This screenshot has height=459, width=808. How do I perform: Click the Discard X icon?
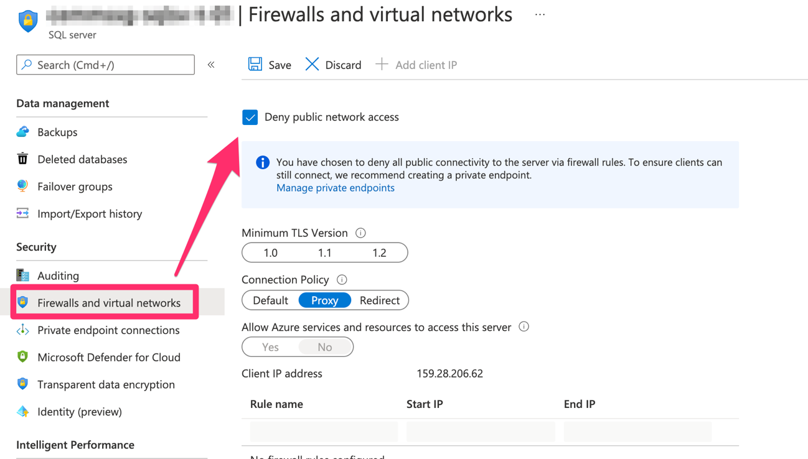click(312, 64)
